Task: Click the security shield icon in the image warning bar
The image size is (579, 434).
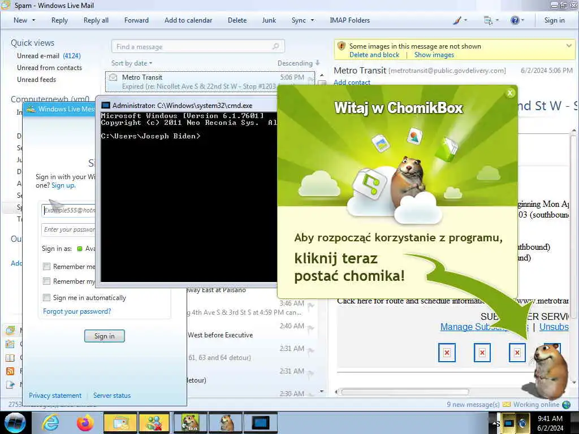Action: pyautogui.click(x=342, y=46)
